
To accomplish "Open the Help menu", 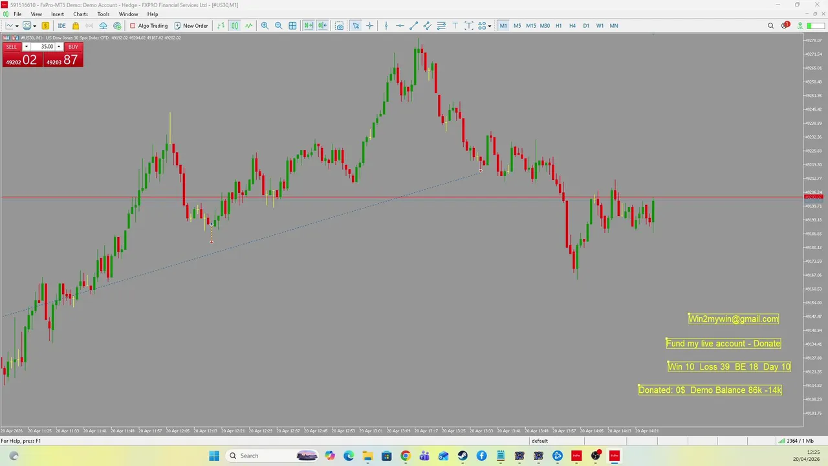I will coord(153,14).
